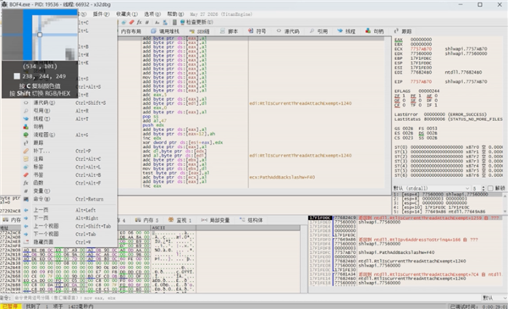The image size is (508, 309).
Task: Click the argument count stepper arrows
Action: click(483, 188)
